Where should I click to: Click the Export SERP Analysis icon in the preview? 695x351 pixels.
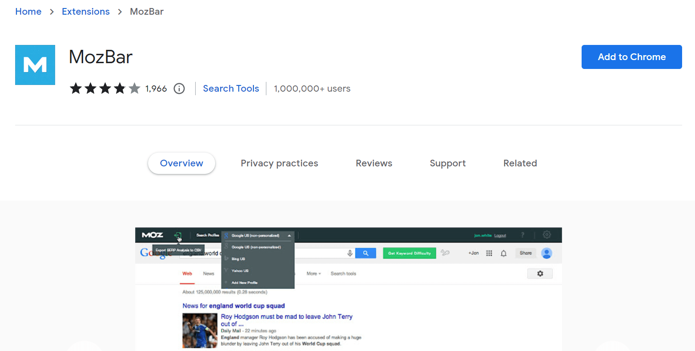pyautogui.click(x=178, y=235)
